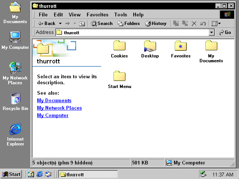Toggle the Folders pane button
This screenshot has width=239, height=179.
point(128,23)
